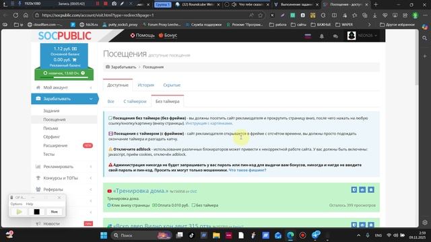The image size is (431, 242).
Task: Switch to the Roundcube Webmail browser tab
Action: click(x=197, y=5)
